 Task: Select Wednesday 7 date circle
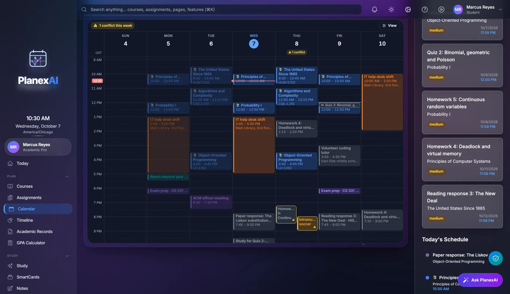coord(254,44)
